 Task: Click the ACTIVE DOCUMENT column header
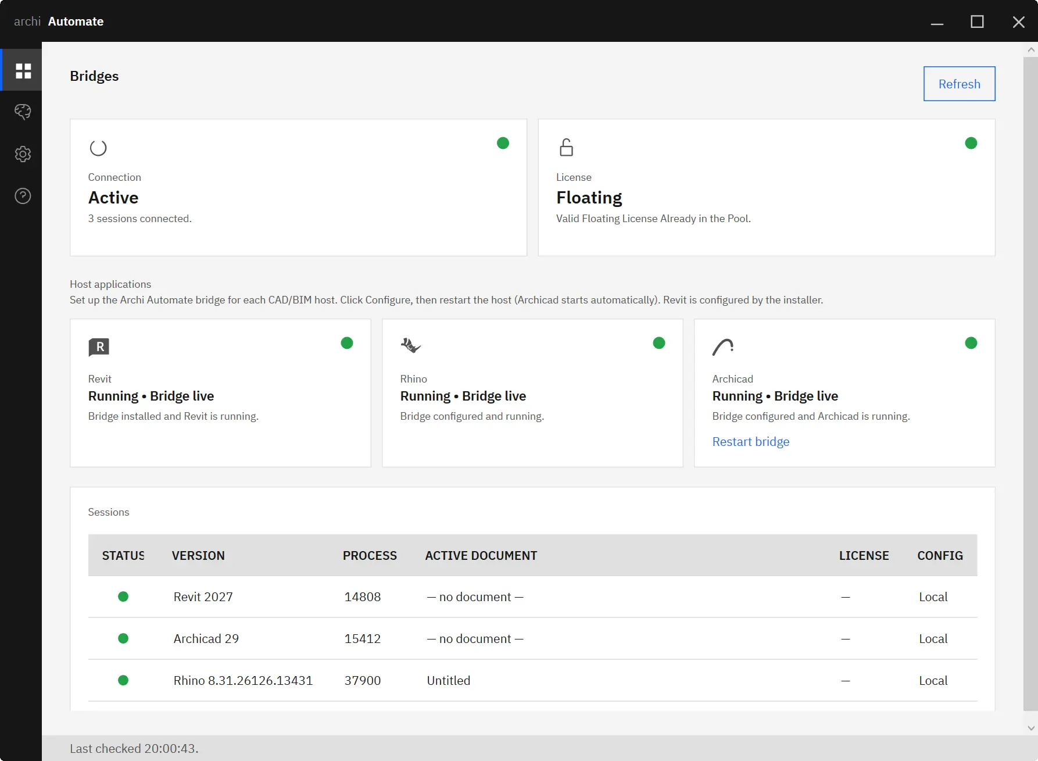point(481,556)
